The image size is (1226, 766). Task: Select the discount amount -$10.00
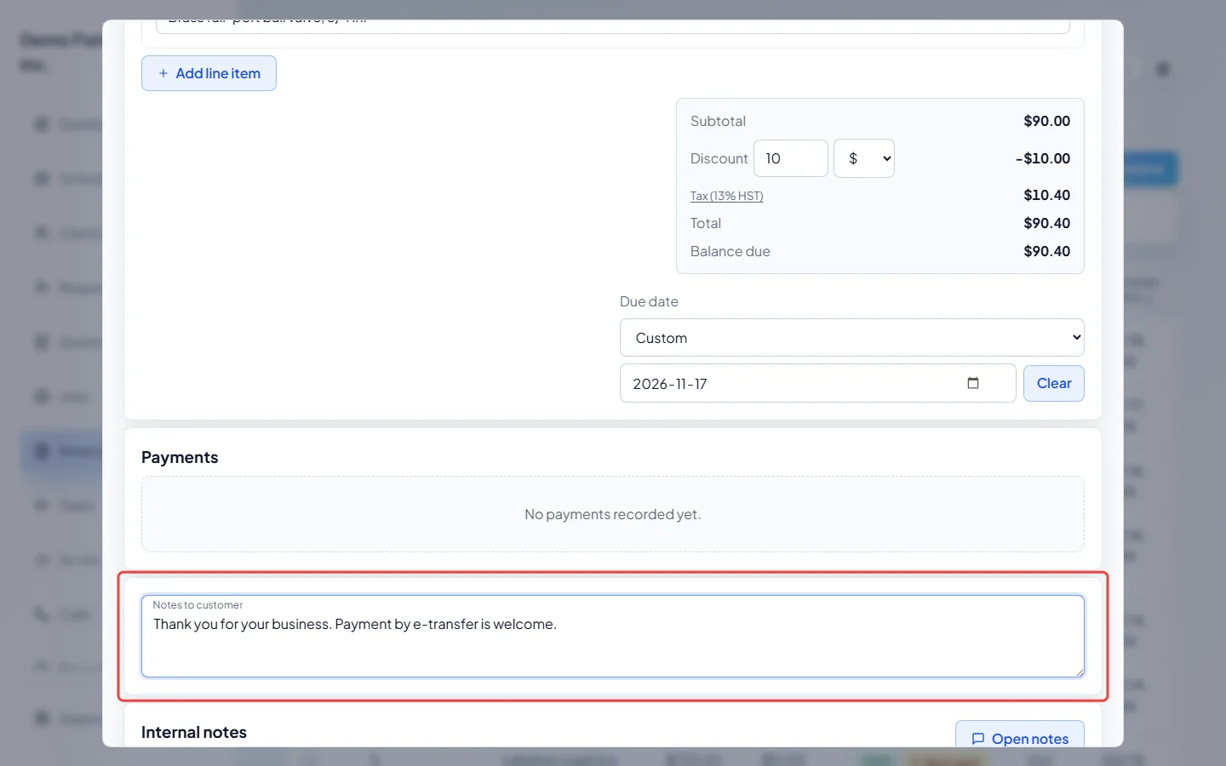point(1043,158)
